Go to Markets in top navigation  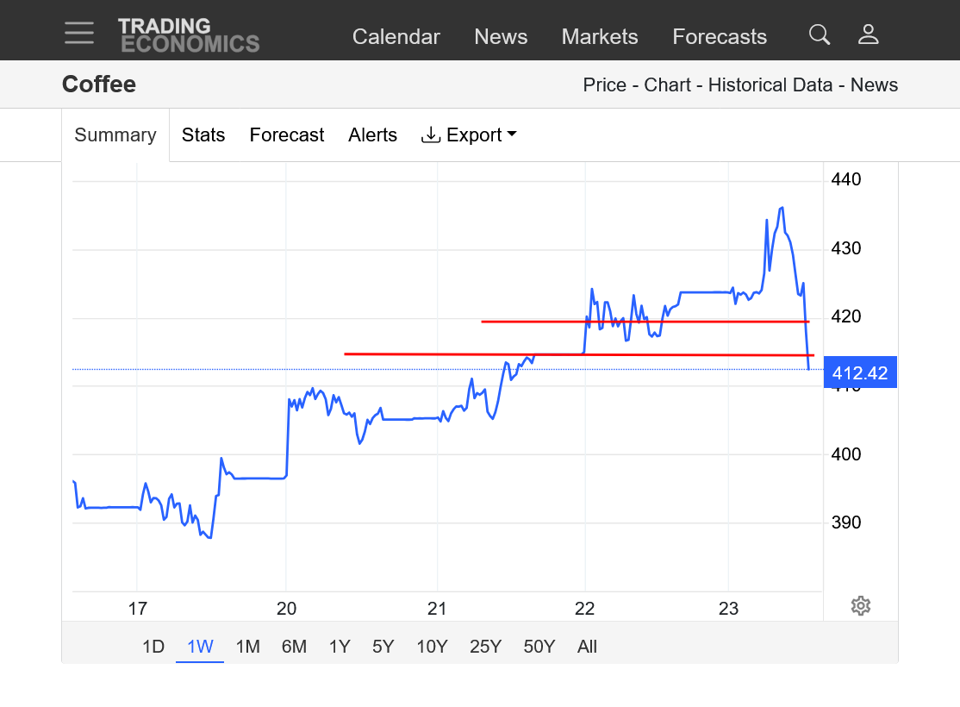click(600, 37)
